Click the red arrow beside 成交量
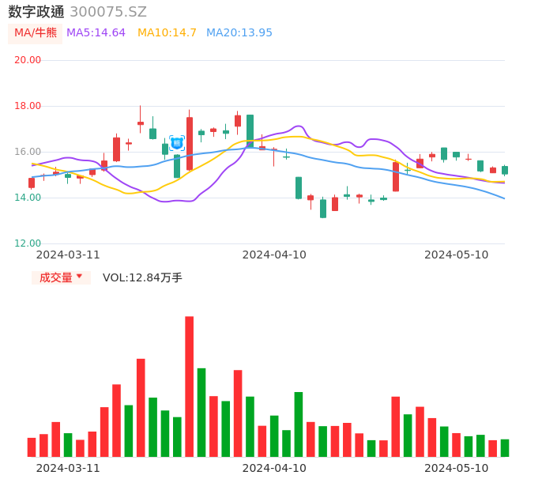The image size is (542, 479). (x=79, y=277)
